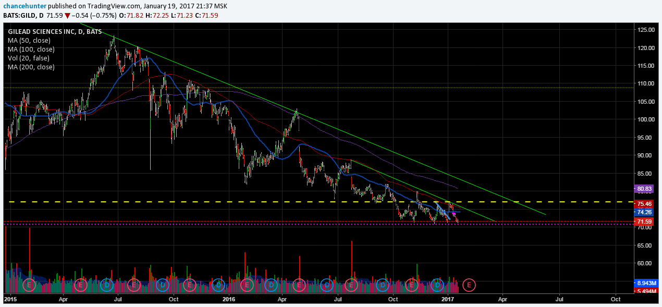Click the earnings marker after Apr 2015
662x307 pixels.
80,285
